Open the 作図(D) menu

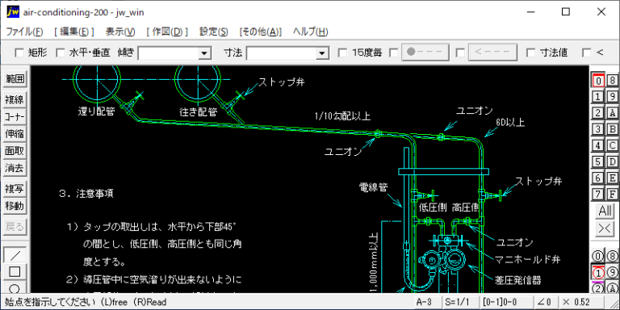(x=167, y=32)
